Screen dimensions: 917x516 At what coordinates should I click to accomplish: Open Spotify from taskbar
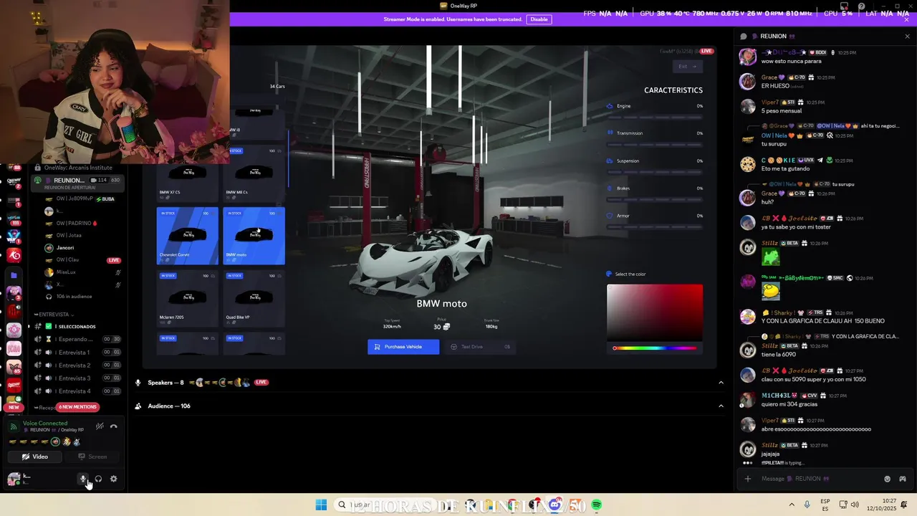click(x=596, y=505)
